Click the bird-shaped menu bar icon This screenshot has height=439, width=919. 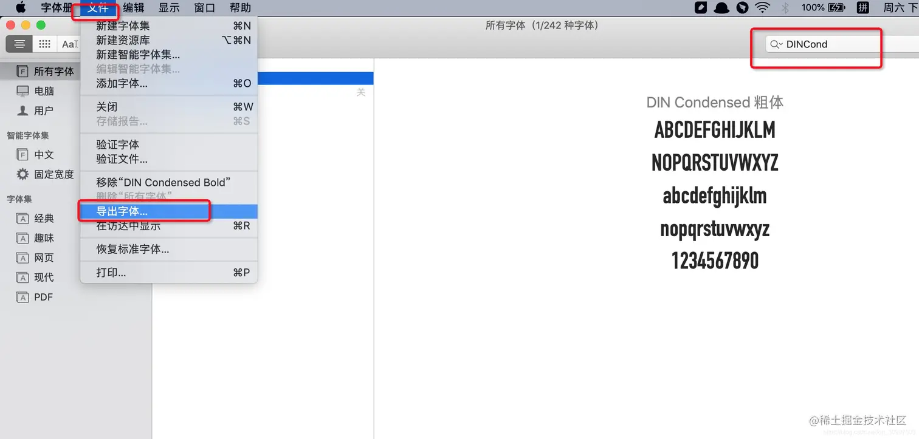pyautogui.click(x=742, y=8)
